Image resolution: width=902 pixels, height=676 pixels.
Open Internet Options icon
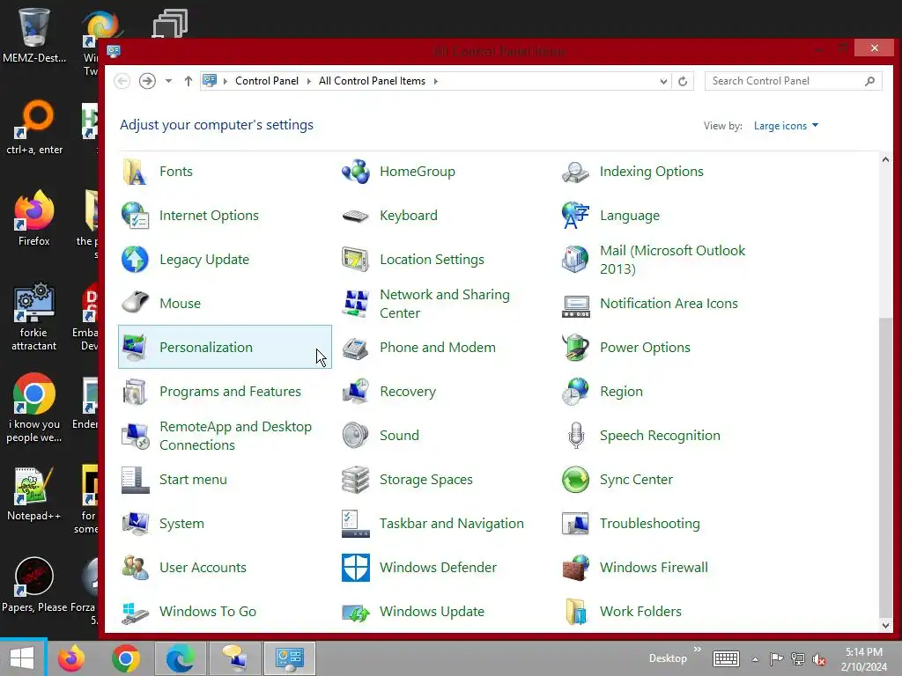pos(135,216)
